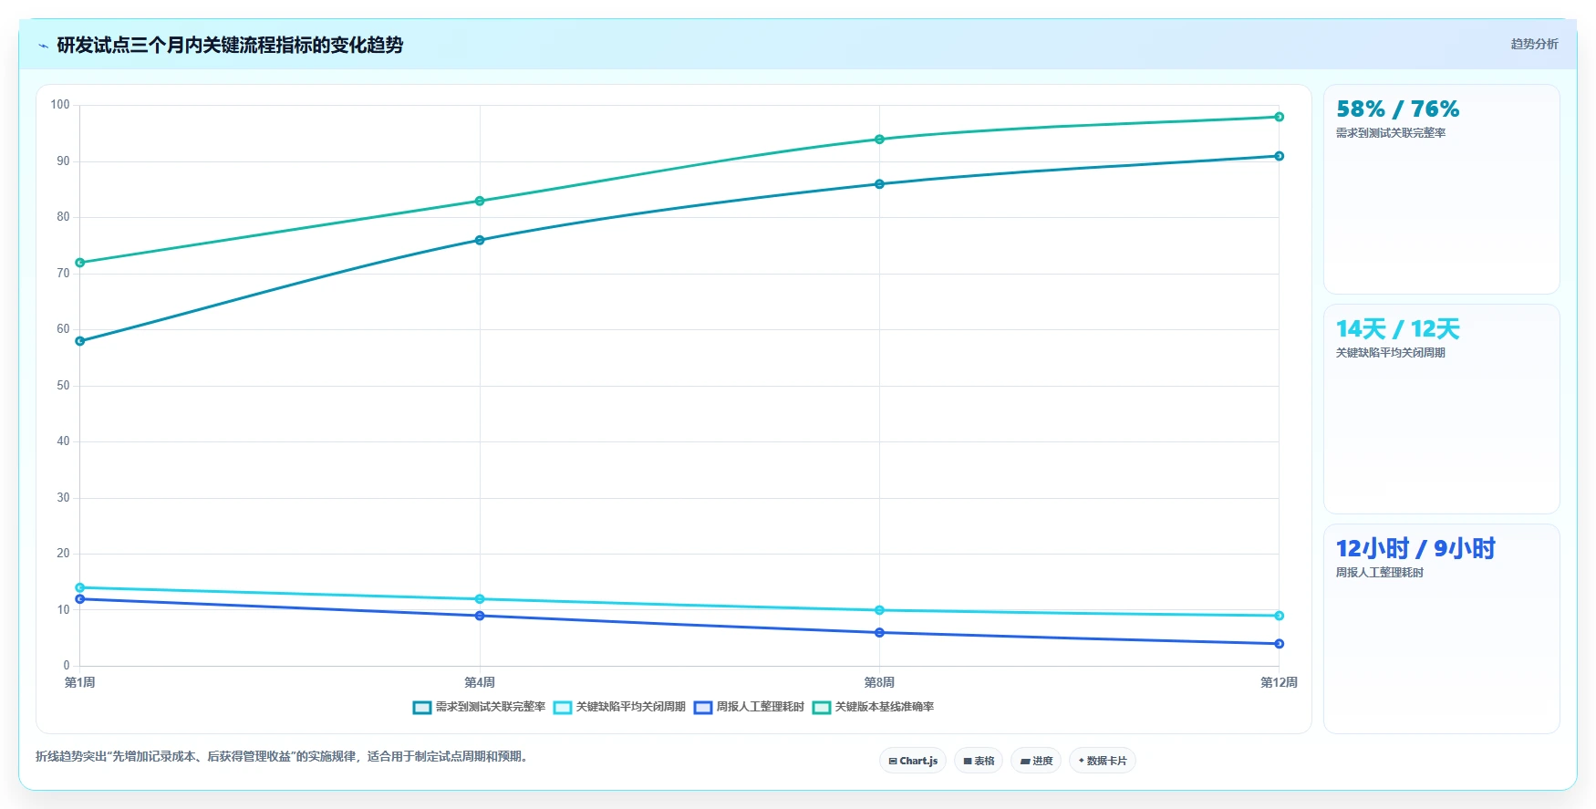
Task: Select the 需求到测试关联完整率 data point at 第4周
Action: (x=480, y=240)
